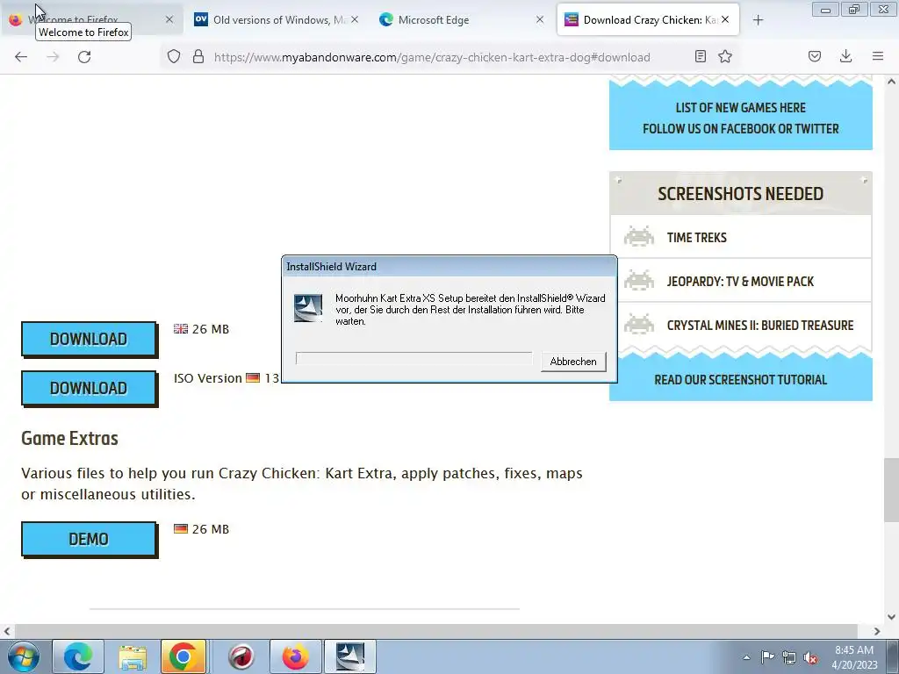
Task: Open JEOPARDY: TV & MOVIE PACK link
Action: pos(740,282)
